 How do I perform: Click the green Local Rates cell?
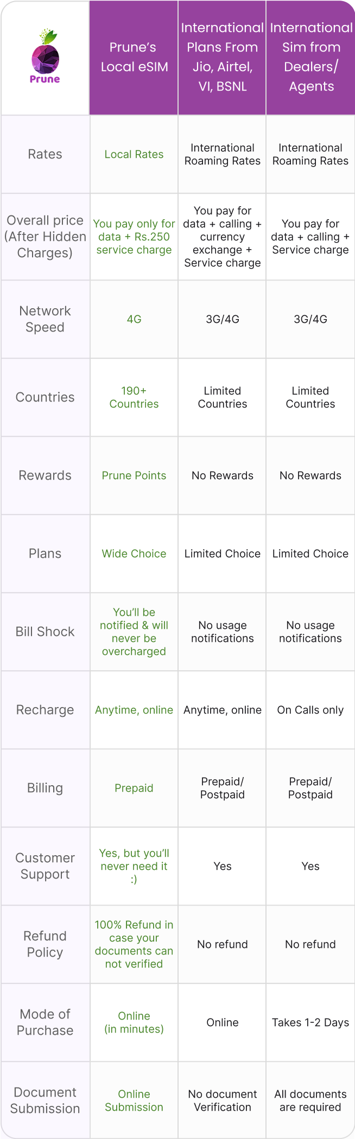coord(134,154)
